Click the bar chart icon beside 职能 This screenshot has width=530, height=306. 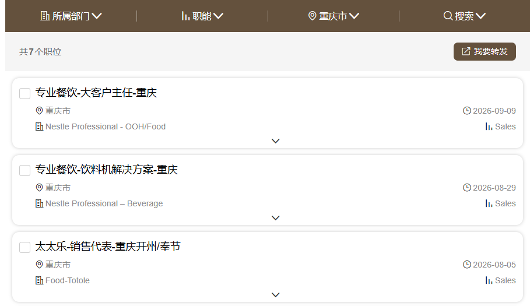click(185, 16)
